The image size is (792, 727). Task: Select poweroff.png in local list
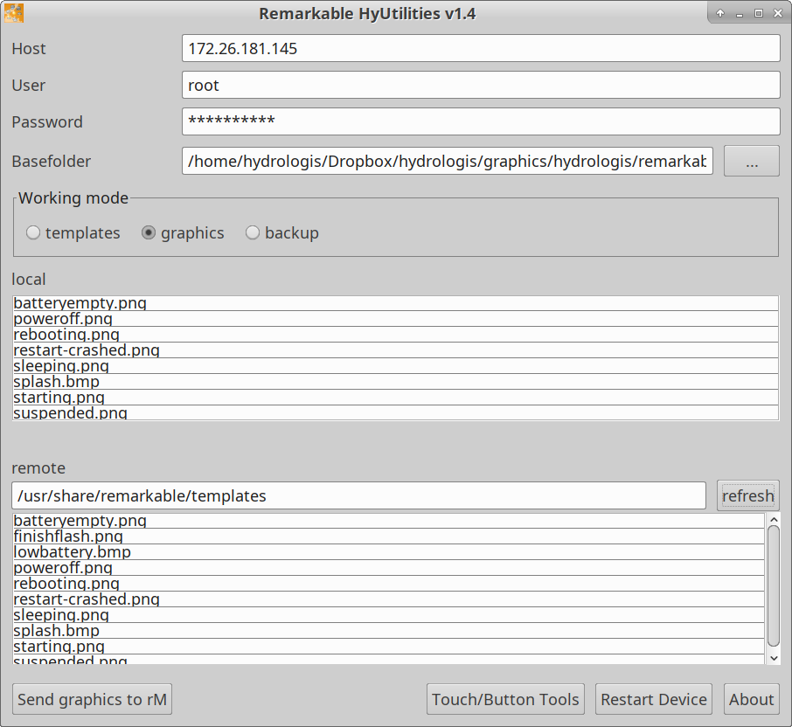pos(395,319)
